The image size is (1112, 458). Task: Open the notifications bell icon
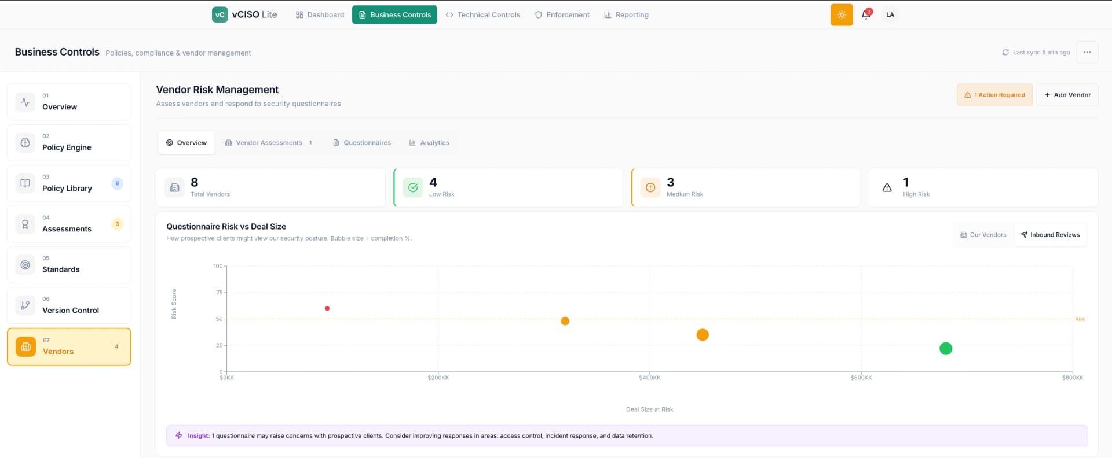866,14
